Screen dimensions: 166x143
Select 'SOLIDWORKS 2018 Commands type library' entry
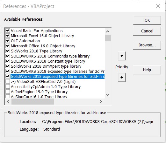(50, 56)
